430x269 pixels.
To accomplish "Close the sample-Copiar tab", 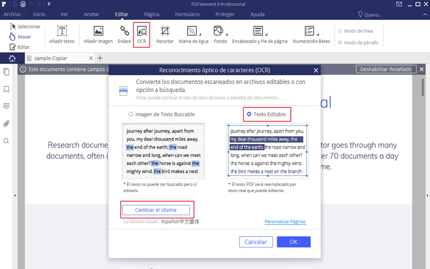I will pos(91,58).
